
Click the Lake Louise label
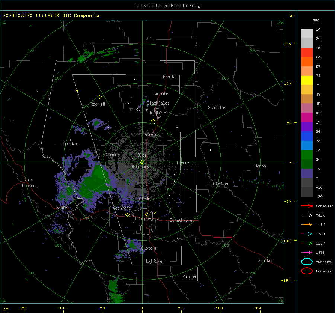(x=29, y=183)
